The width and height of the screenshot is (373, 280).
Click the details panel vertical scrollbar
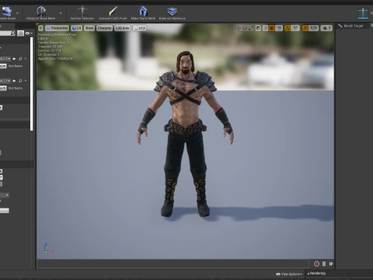[32, 84]
